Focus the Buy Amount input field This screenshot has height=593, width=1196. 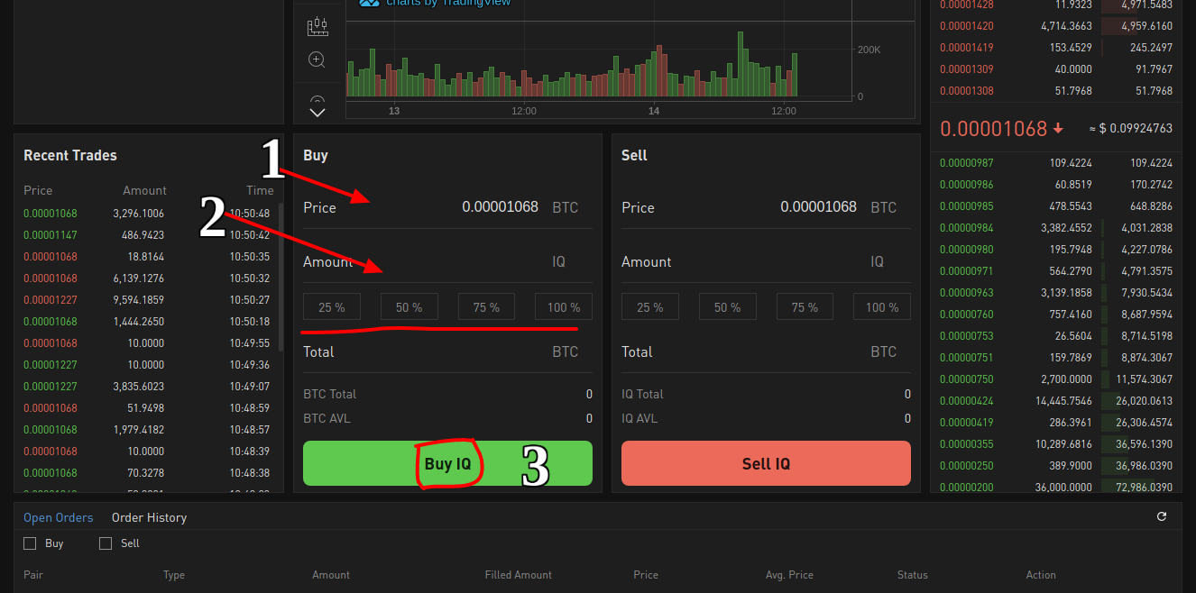447,261
